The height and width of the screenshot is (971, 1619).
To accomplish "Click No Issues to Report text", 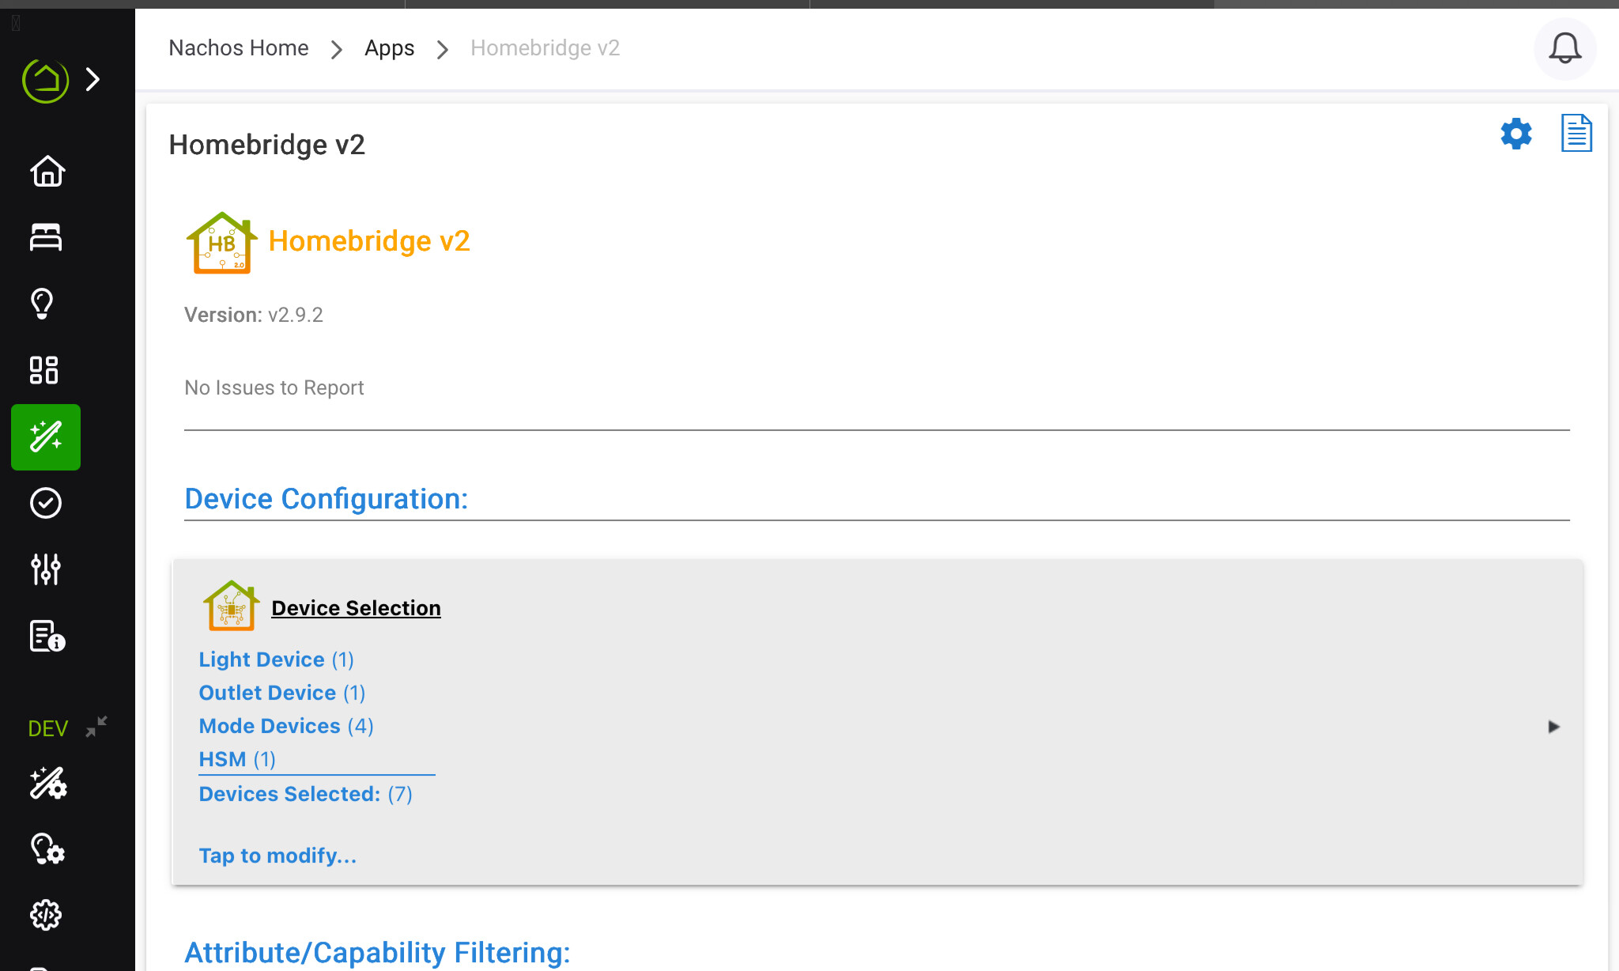I will pyautogui.click(x=274, y=387).
